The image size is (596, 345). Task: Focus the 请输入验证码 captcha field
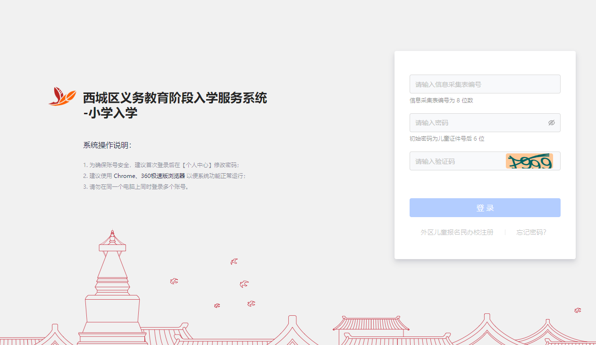click(455, 161)
